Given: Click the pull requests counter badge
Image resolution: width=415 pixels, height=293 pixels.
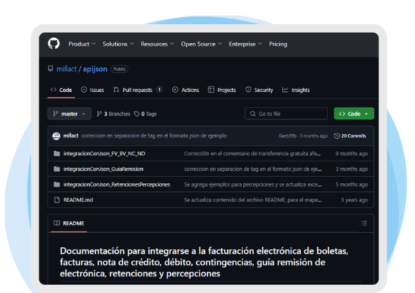Looking at the screenshot, I should pos(159,90).
